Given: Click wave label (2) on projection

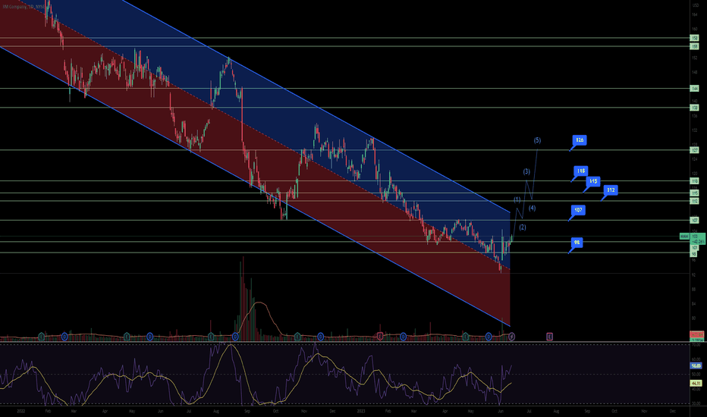Looking at the screenshot, I should [522, 227].
